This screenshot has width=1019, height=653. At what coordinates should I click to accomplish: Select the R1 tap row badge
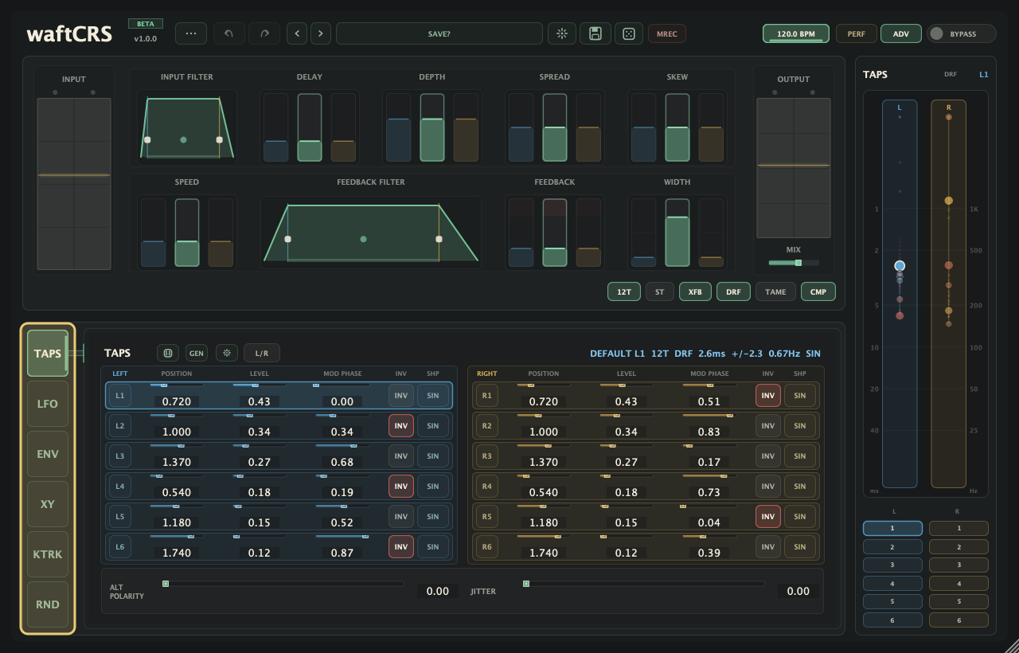(x=487, y=396)
